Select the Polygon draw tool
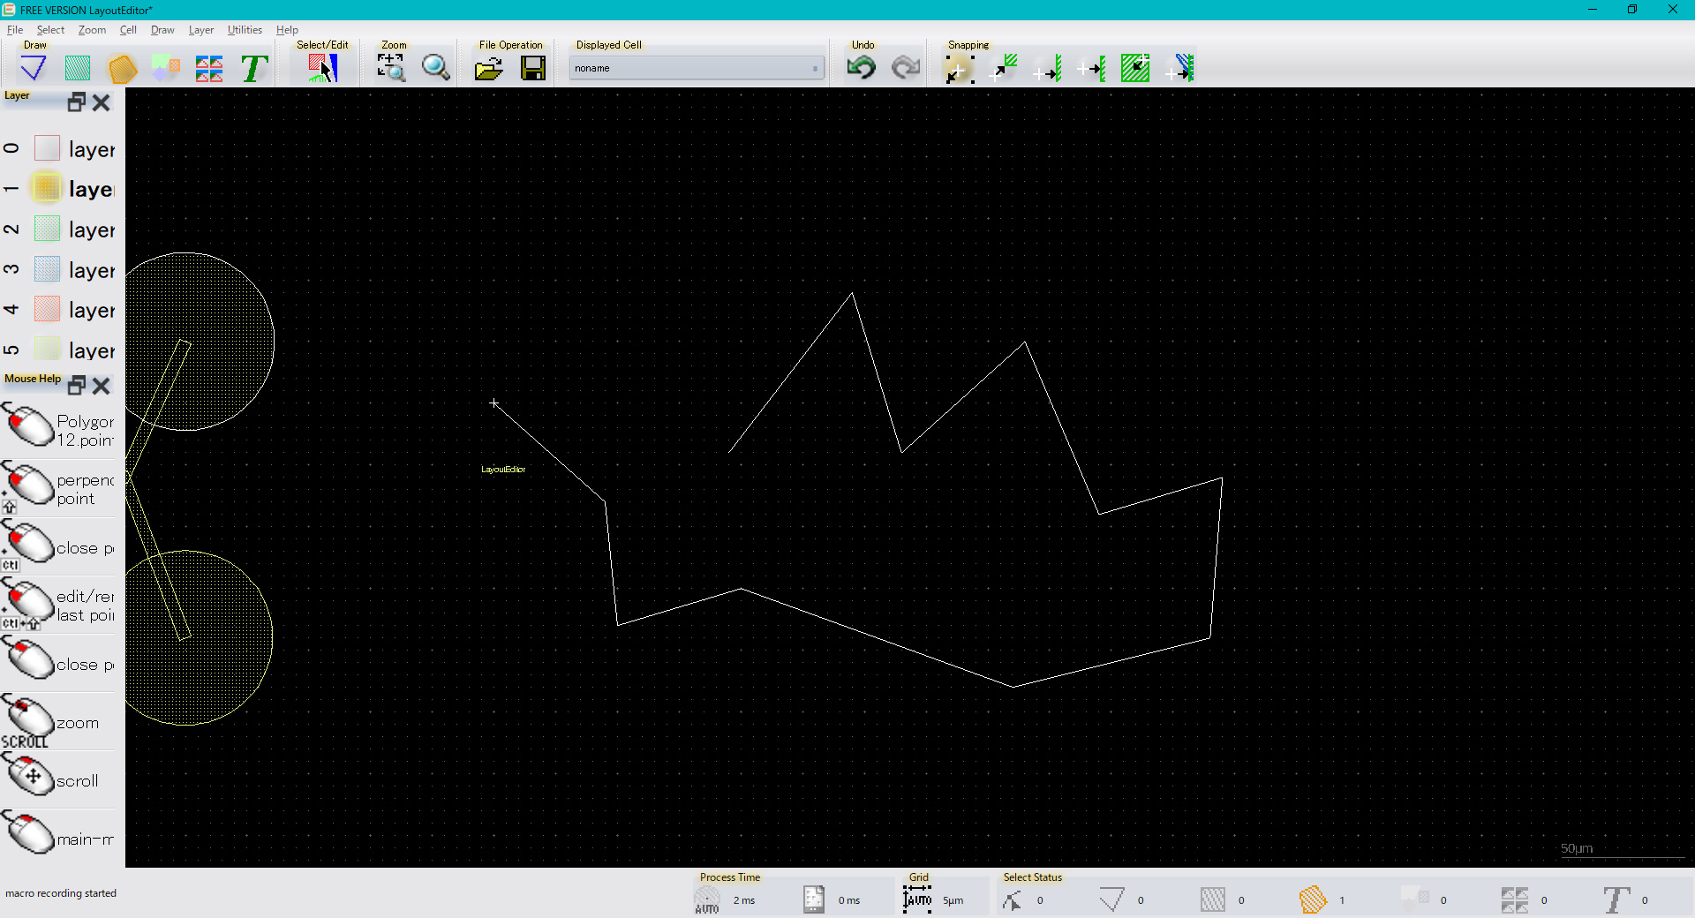The image size is (1695, 918). [x=122, y=68]
